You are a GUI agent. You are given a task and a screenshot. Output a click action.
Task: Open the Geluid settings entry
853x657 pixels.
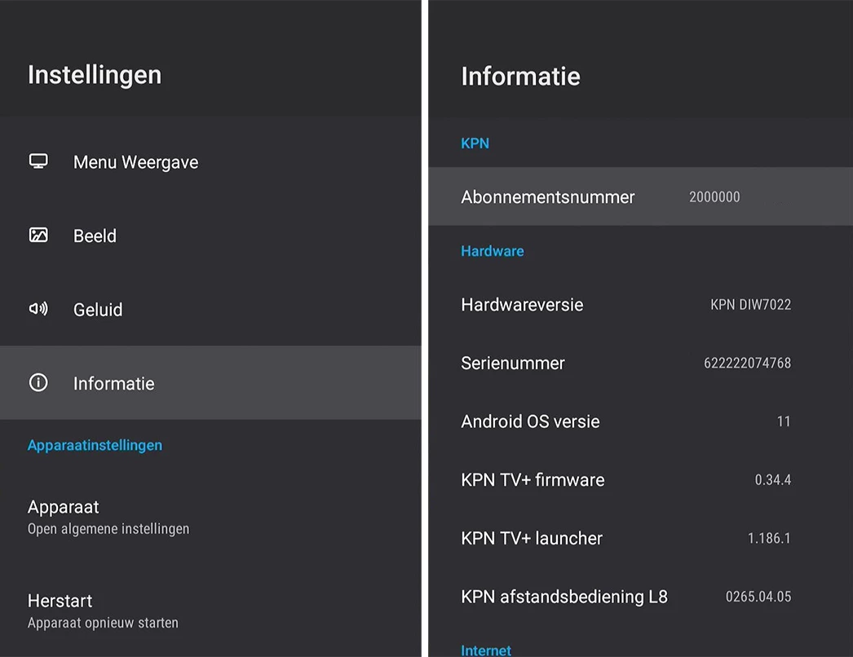(98, 310)
